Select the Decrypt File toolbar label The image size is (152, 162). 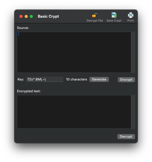[x=94, y=21]
